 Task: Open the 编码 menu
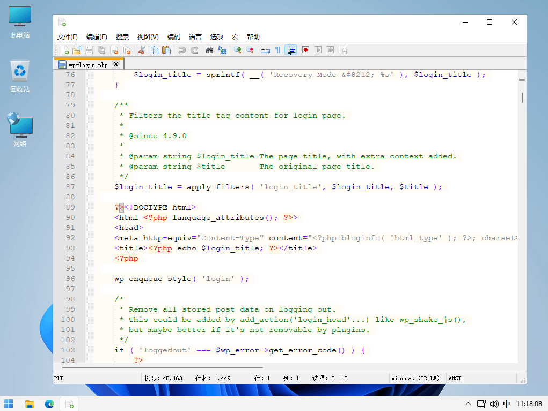[174, 37]
